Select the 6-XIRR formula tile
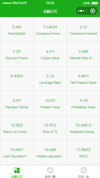The height and width of the screenshot is (178, 100). click(x=17, y=78)
